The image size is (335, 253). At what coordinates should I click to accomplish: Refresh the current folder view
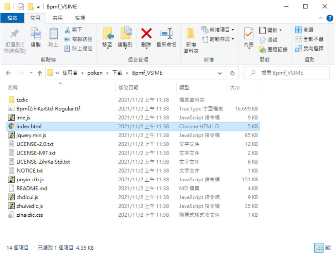tap(232, 73)
